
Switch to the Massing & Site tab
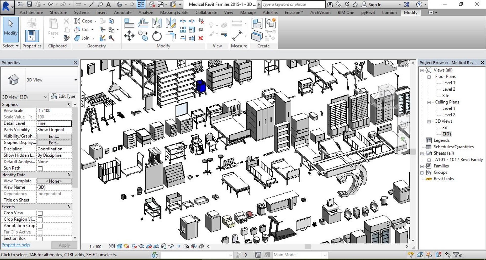pyautogui.click(x=174, y=12)
